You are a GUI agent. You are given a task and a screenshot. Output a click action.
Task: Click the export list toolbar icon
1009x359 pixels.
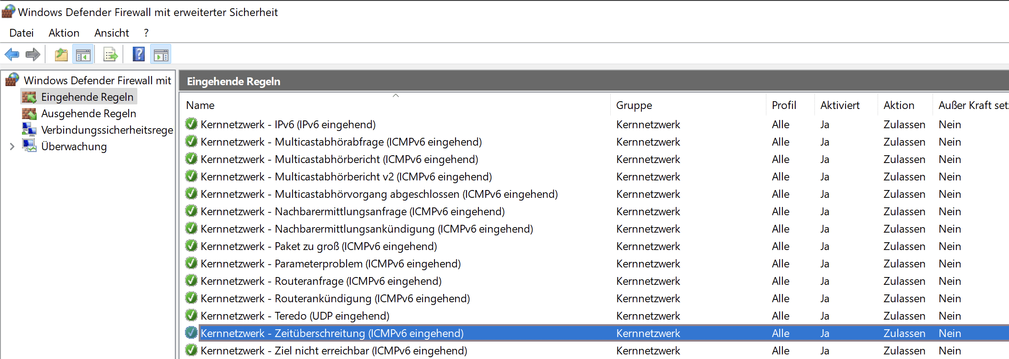(x=110, y=55)
